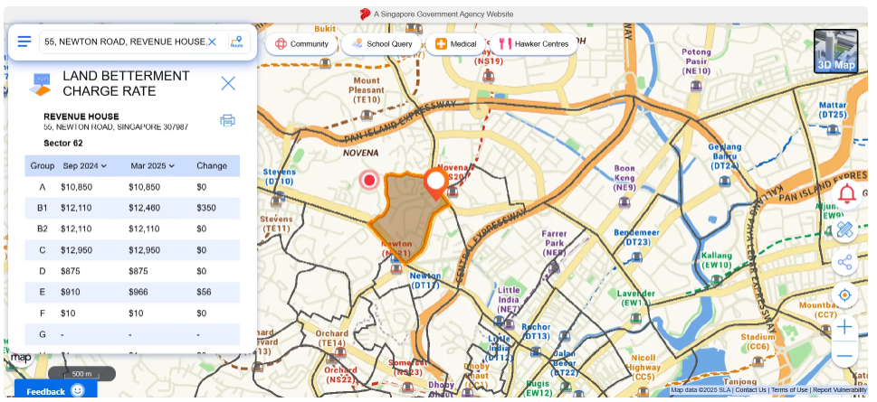Open the notification bell alerts

pos(846,194)
